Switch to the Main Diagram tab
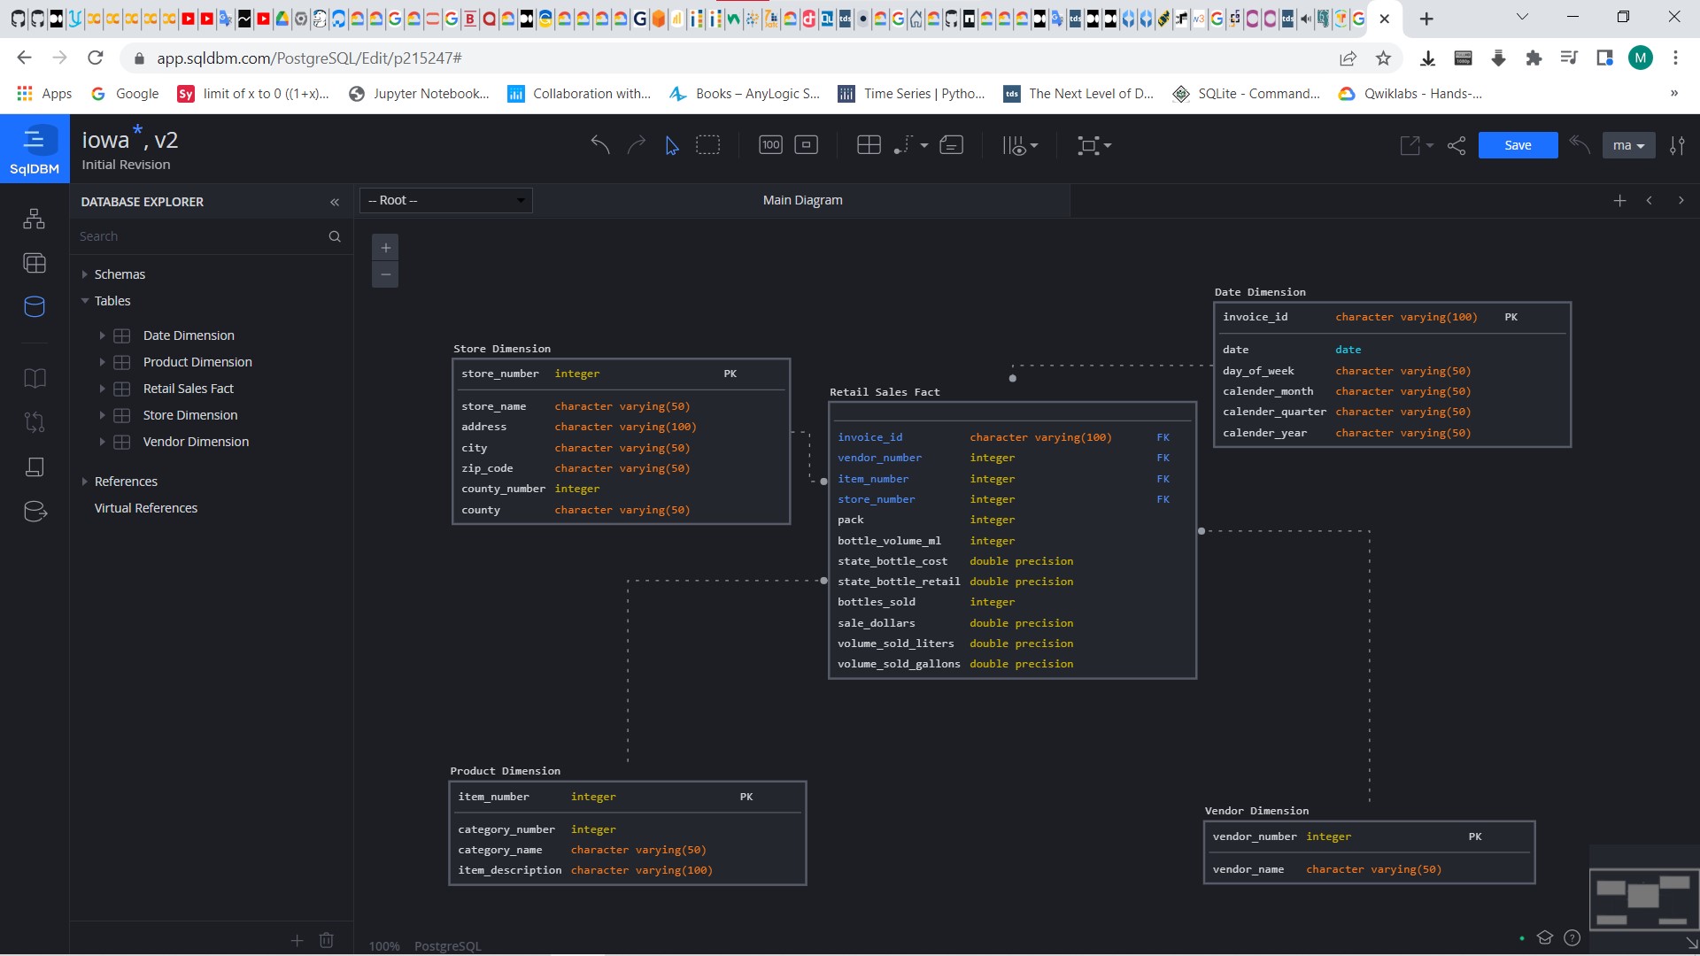 pos(801,200)
